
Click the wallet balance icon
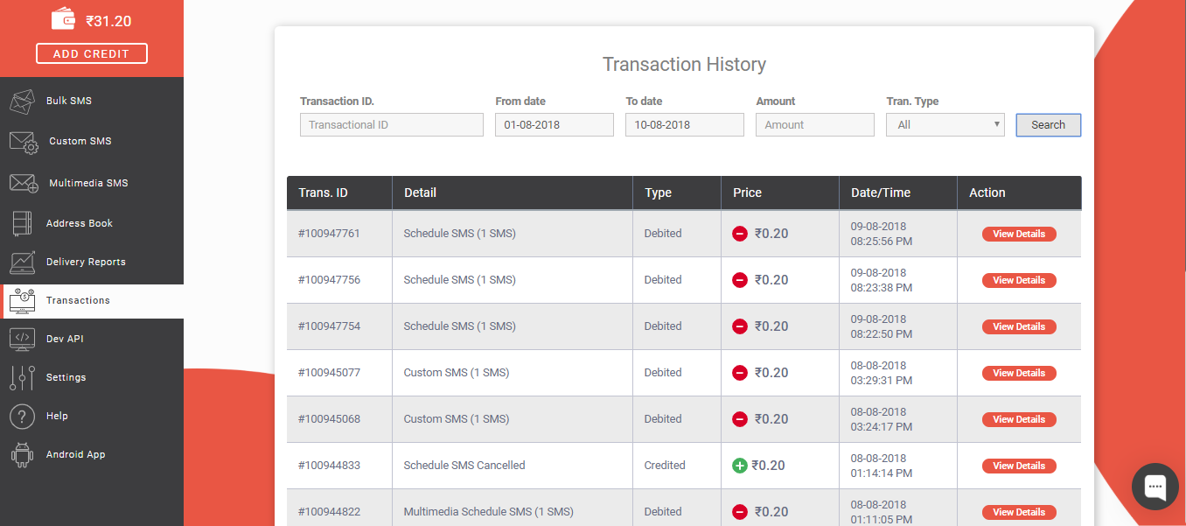63,19
